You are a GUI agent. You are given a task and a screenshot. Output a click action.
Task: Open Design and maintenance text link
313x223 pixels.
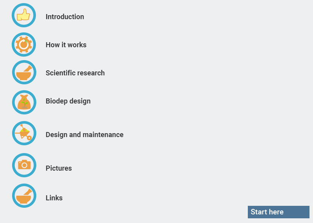pos(84,135)
